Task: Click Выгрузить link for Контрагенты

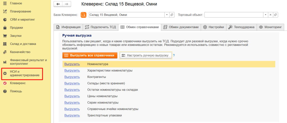Action: (x=72, y=77)
